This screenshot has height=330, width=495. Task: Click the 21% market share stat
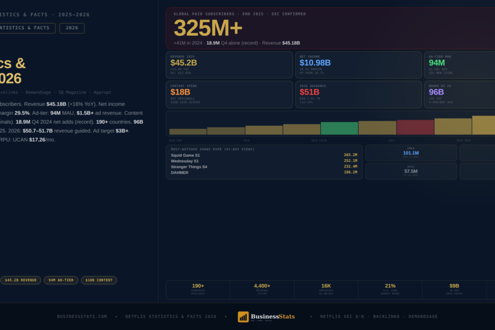pos(390,289)
